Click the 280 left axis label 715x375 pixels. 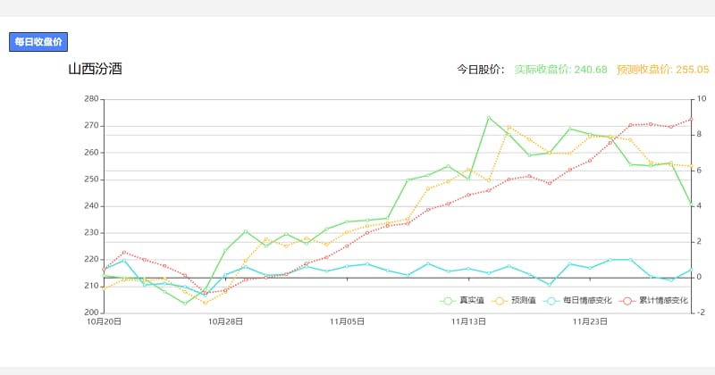point(91,99)
